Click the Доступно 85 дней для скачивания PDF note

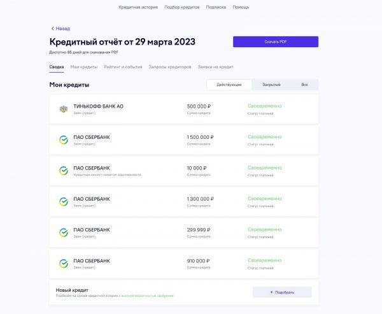pos(84,52)
